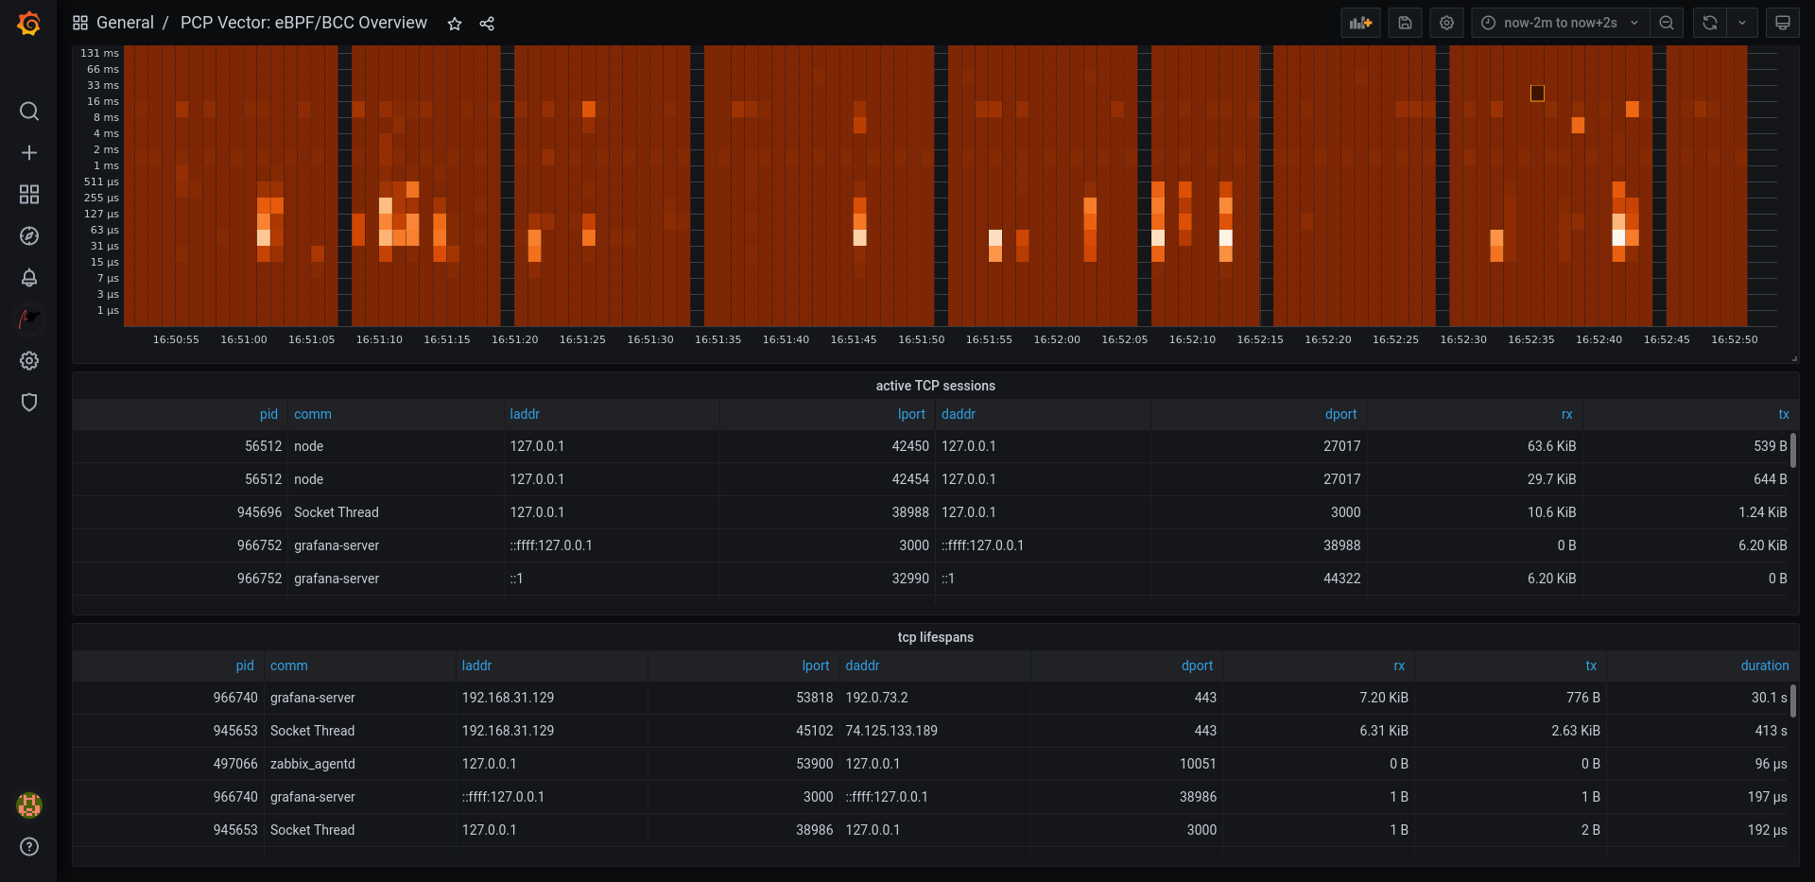This screenshot has height=882, width=1815.
Task: Mark dashboard as favorite with star
Action: [x=455, y=24]
